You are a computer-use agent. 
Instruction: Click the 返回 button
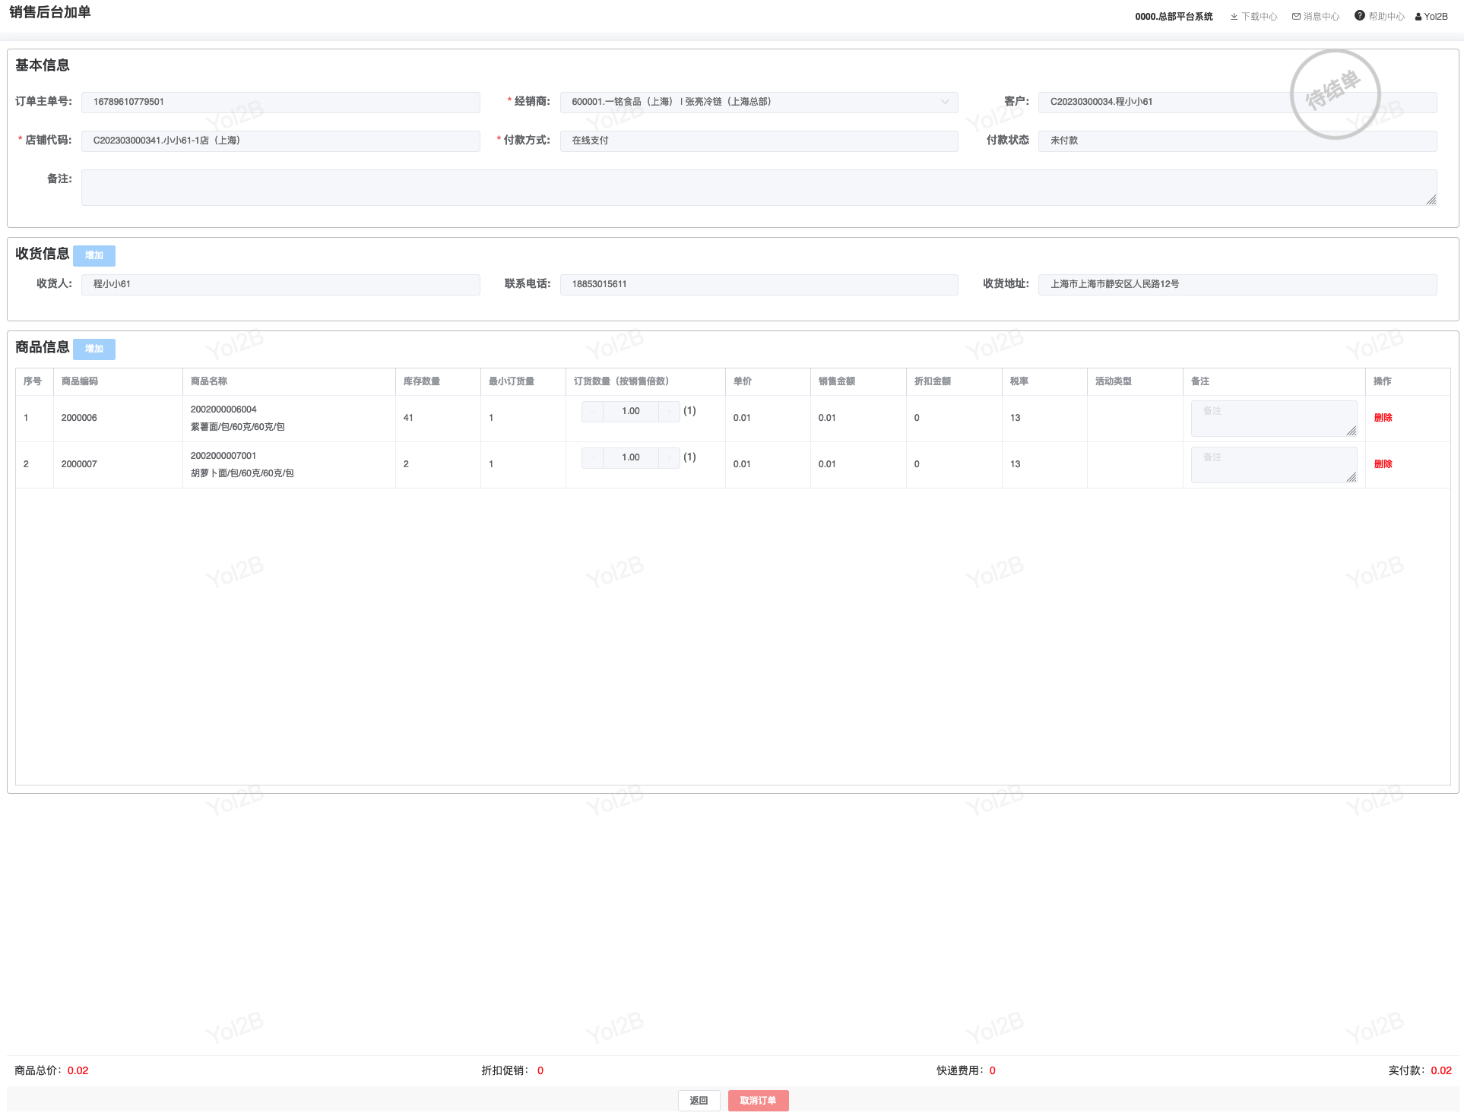(699, 1101)
